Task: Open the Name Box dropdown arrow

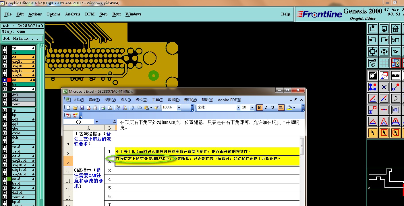Action: 96,122
